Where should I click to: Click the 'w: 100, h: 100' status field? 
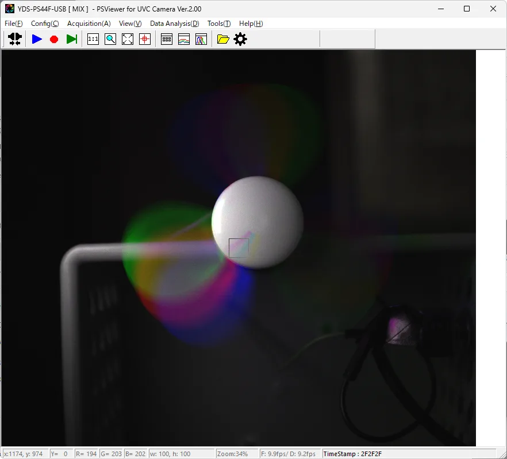[182, 454]
